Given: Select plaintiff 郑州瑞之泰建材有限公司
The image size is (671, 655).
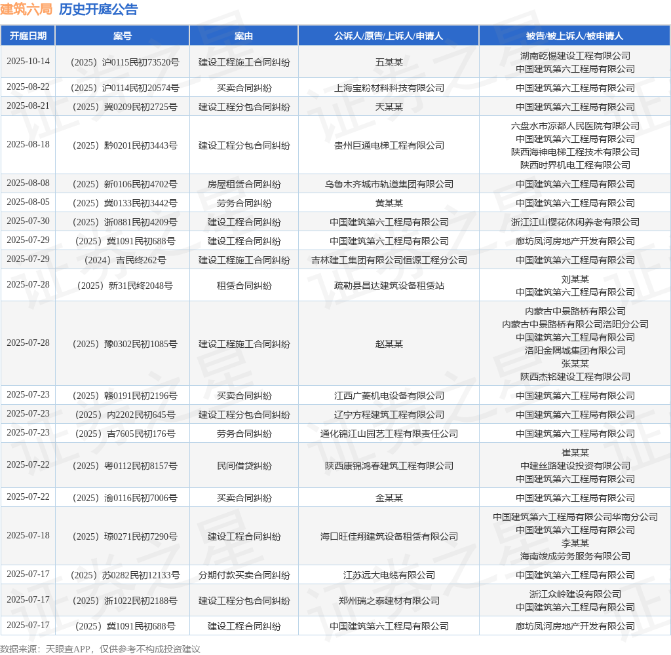Looking at the screenshot, I should (389, 601).
